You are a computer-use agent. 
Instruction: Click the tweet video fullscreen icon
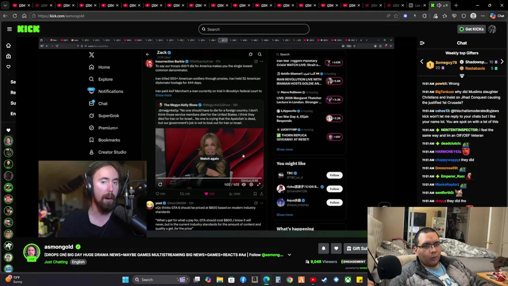click(258, 184)
